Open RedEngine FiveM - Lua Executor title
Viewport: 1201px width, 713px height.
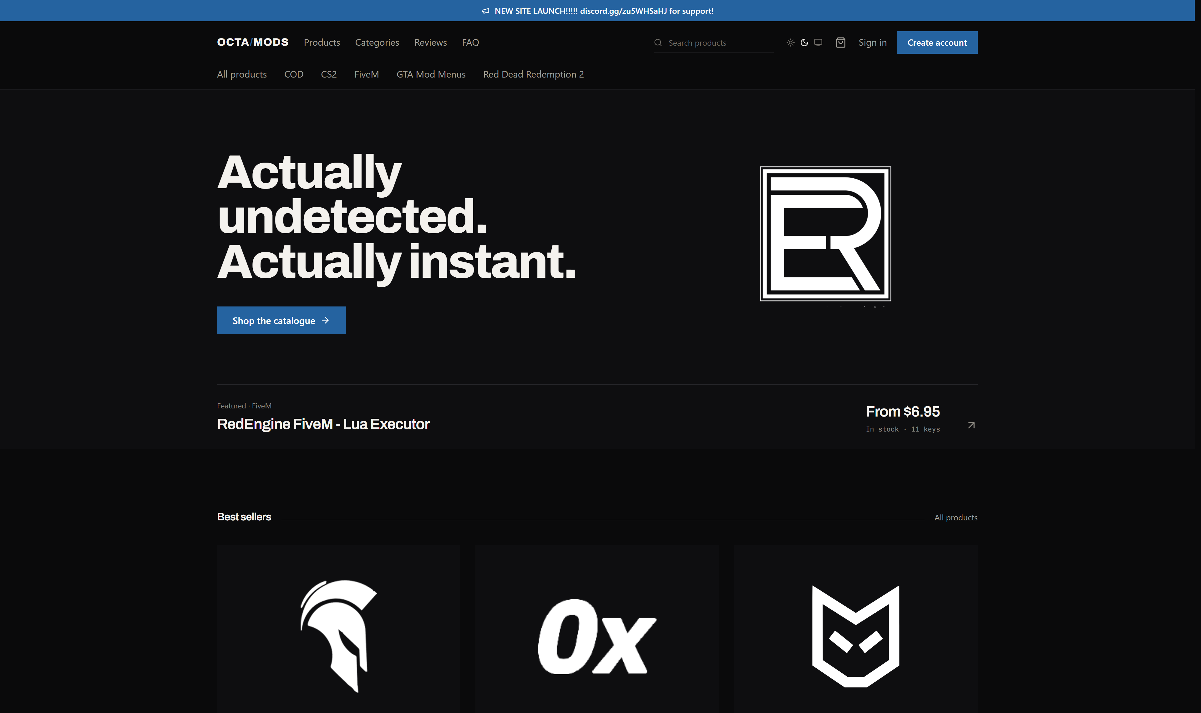[323, 424]
